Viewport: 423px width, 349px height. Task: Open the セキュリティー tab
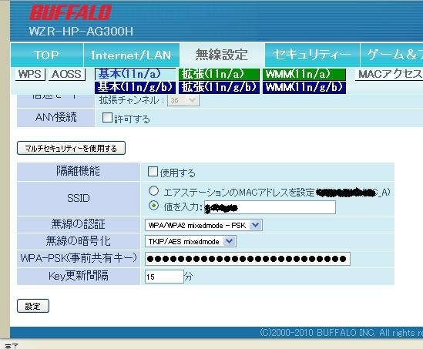[312, 55]
